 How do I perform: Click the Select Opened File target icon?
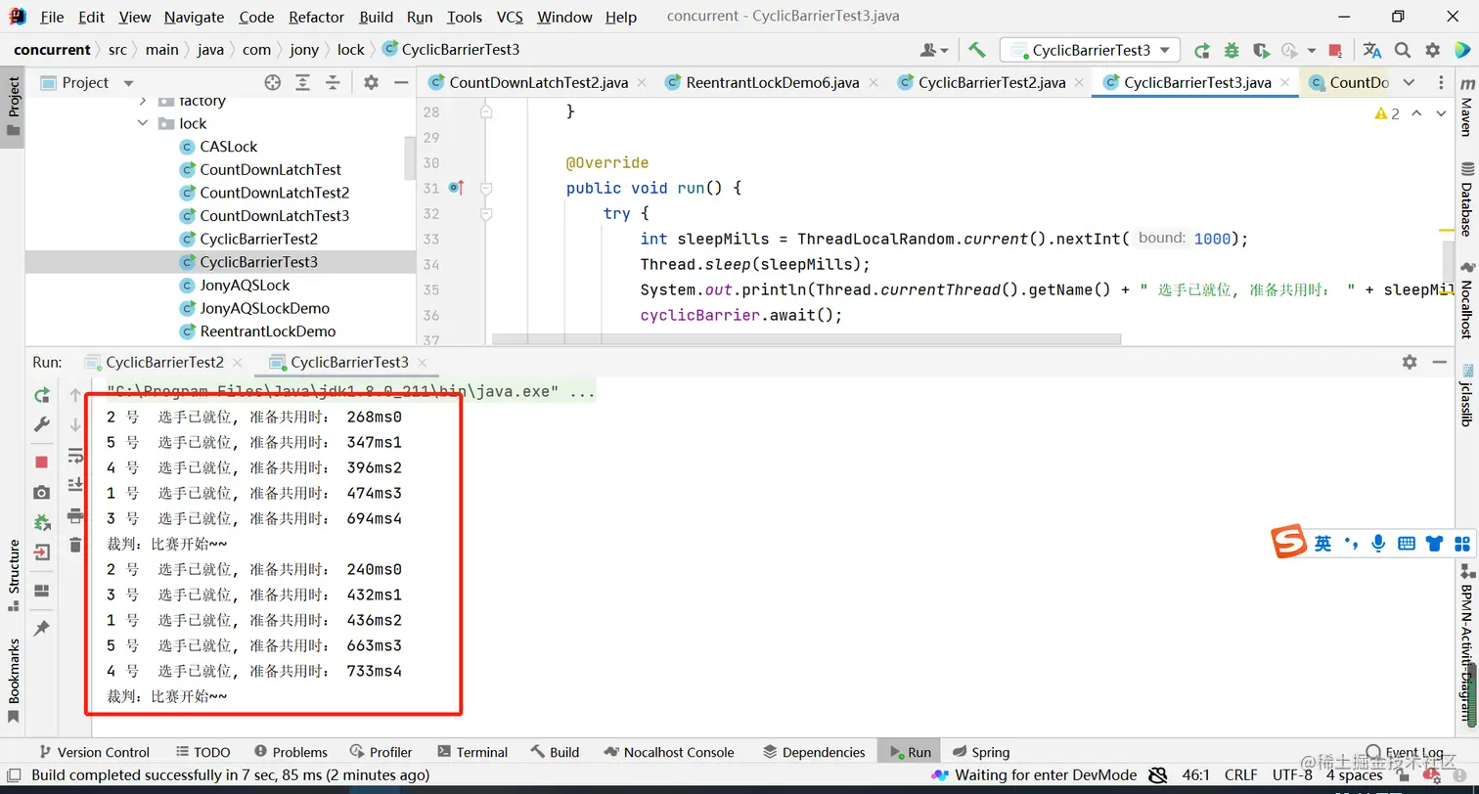pos(273,83)
